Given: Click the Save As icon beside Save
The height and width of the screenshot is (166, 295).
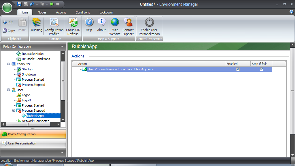Looking at the screenshot, I should [26, 4].
